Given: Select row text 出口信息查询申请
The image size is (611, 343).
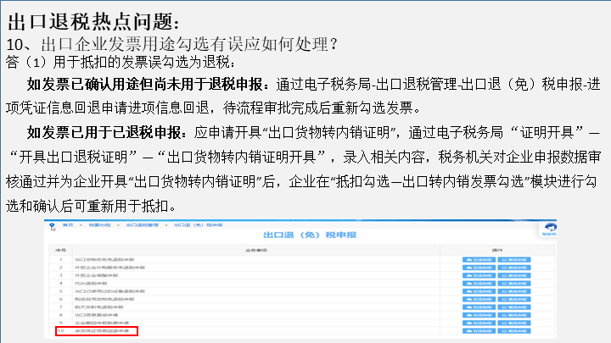Looking at the screenshot, I should [96, 315].
